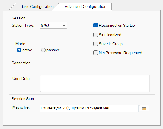This screenshot has height=129, width=163.
Task: Select the active mode radio button
Action: point(19,50)
